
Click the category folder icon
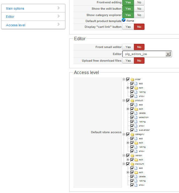pyautogui.click(x=132, y=134)
